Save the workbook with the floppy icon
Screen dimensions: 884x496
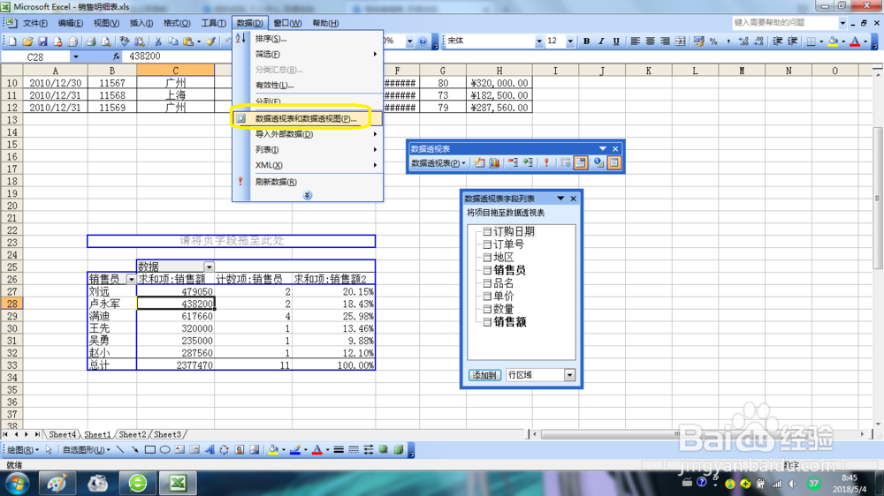click(42, 41)
